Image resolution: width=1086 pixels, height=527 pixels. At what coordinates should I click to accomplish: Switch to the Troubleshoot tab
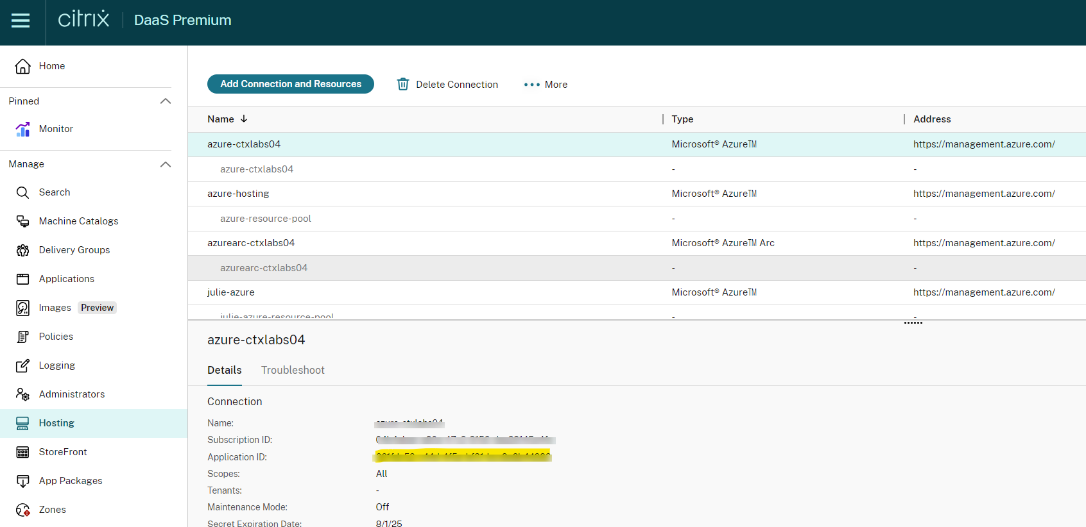293,370
